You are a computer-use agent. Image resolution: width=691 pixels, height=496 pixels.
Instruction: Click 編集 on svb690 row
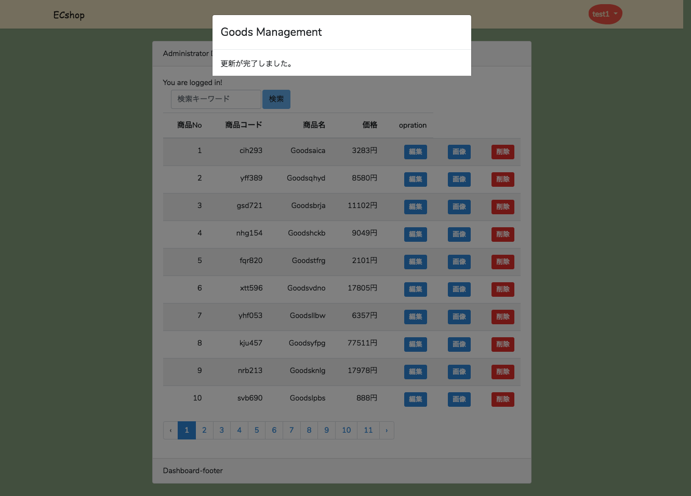click(416, 399)
